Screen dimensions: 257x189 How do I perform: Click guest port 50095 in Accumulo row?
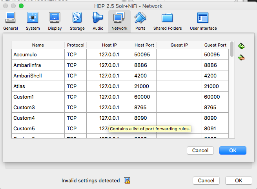click(215, 54)
